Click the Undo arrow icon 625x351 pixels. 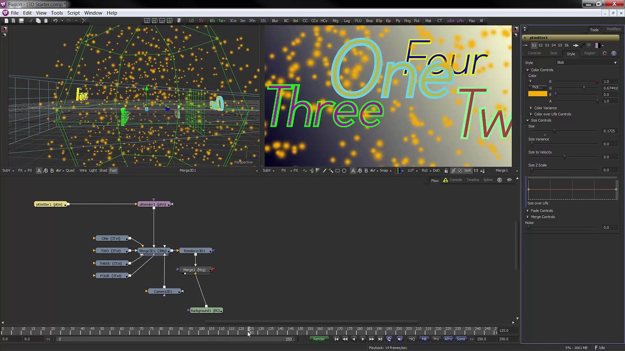click(x=55, y=20)
